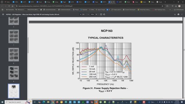Viewport: 185px width, 104px height.
Task: Zoom out the PDF with minus button
Action: [x=88, y=14]
